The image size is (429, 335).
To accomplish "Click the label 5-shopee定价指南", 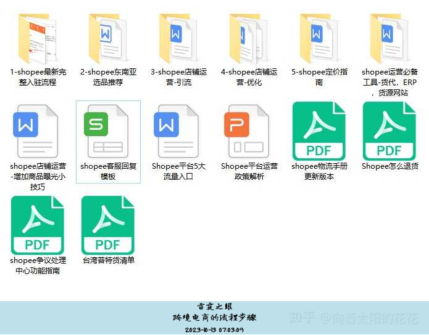I will tap(319, 77).
